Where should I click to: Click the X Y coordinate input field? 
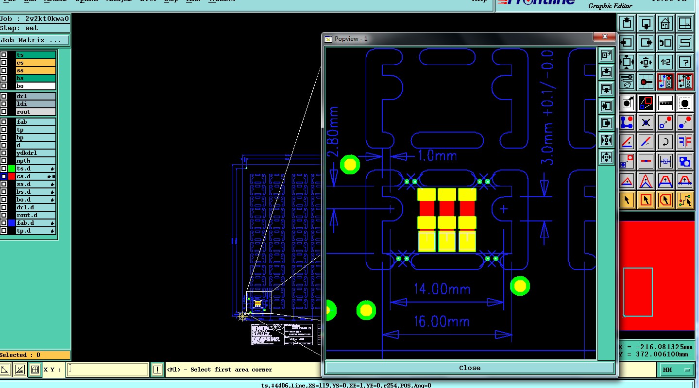107,370
